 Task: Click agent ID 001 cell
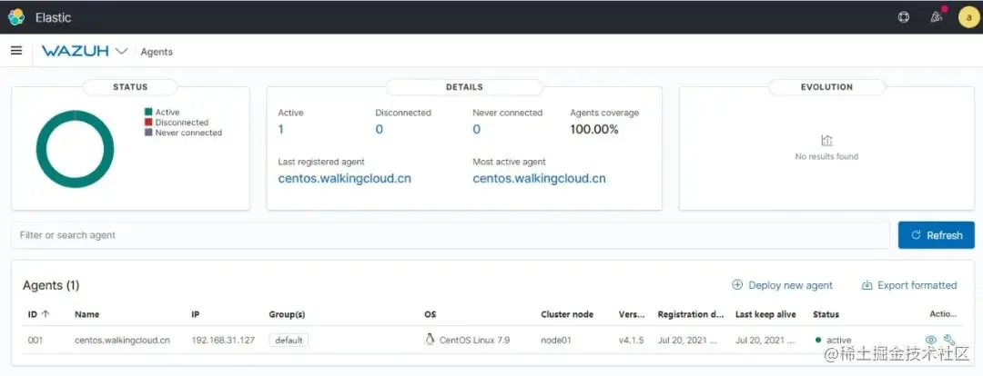[35, 341]
